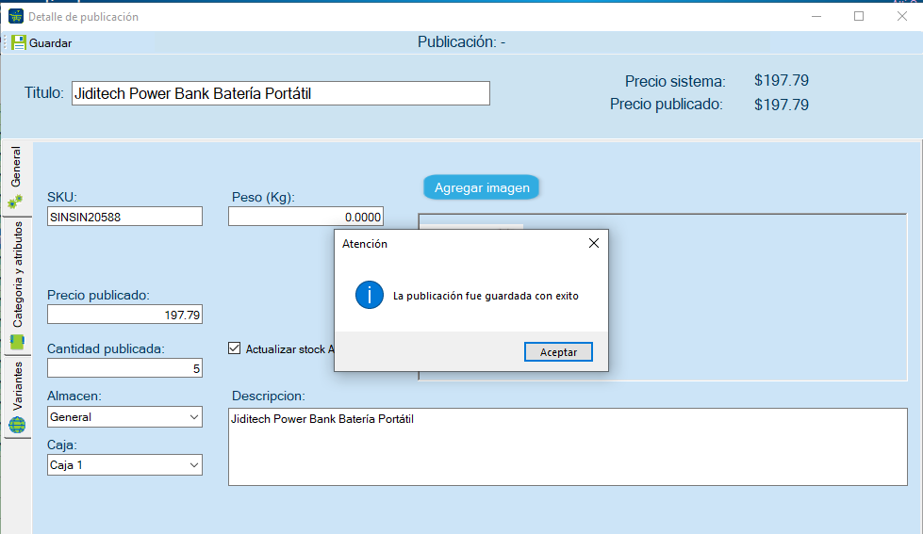This screenshot has height=534, width=923.
Task: Focus the Peso (Kg) field
Action: tap(306, 217)
